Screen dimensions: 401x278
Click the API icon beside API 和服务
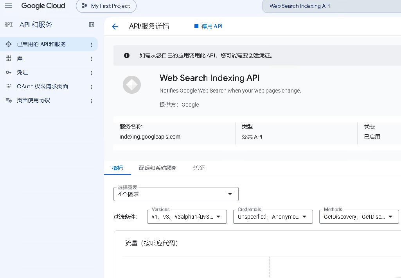point(9,25)
